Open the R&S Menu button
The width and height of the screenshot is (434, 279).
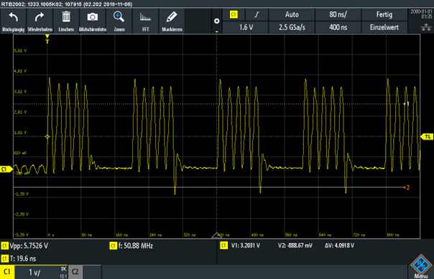(421, 267)
